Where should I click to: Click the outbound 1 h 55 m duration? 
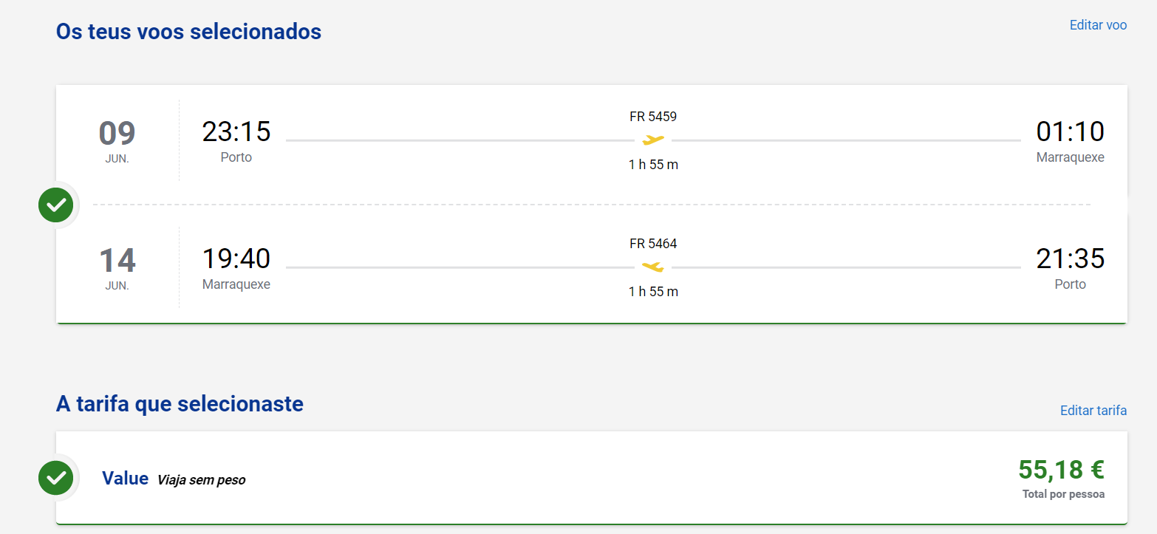point(653,165)
